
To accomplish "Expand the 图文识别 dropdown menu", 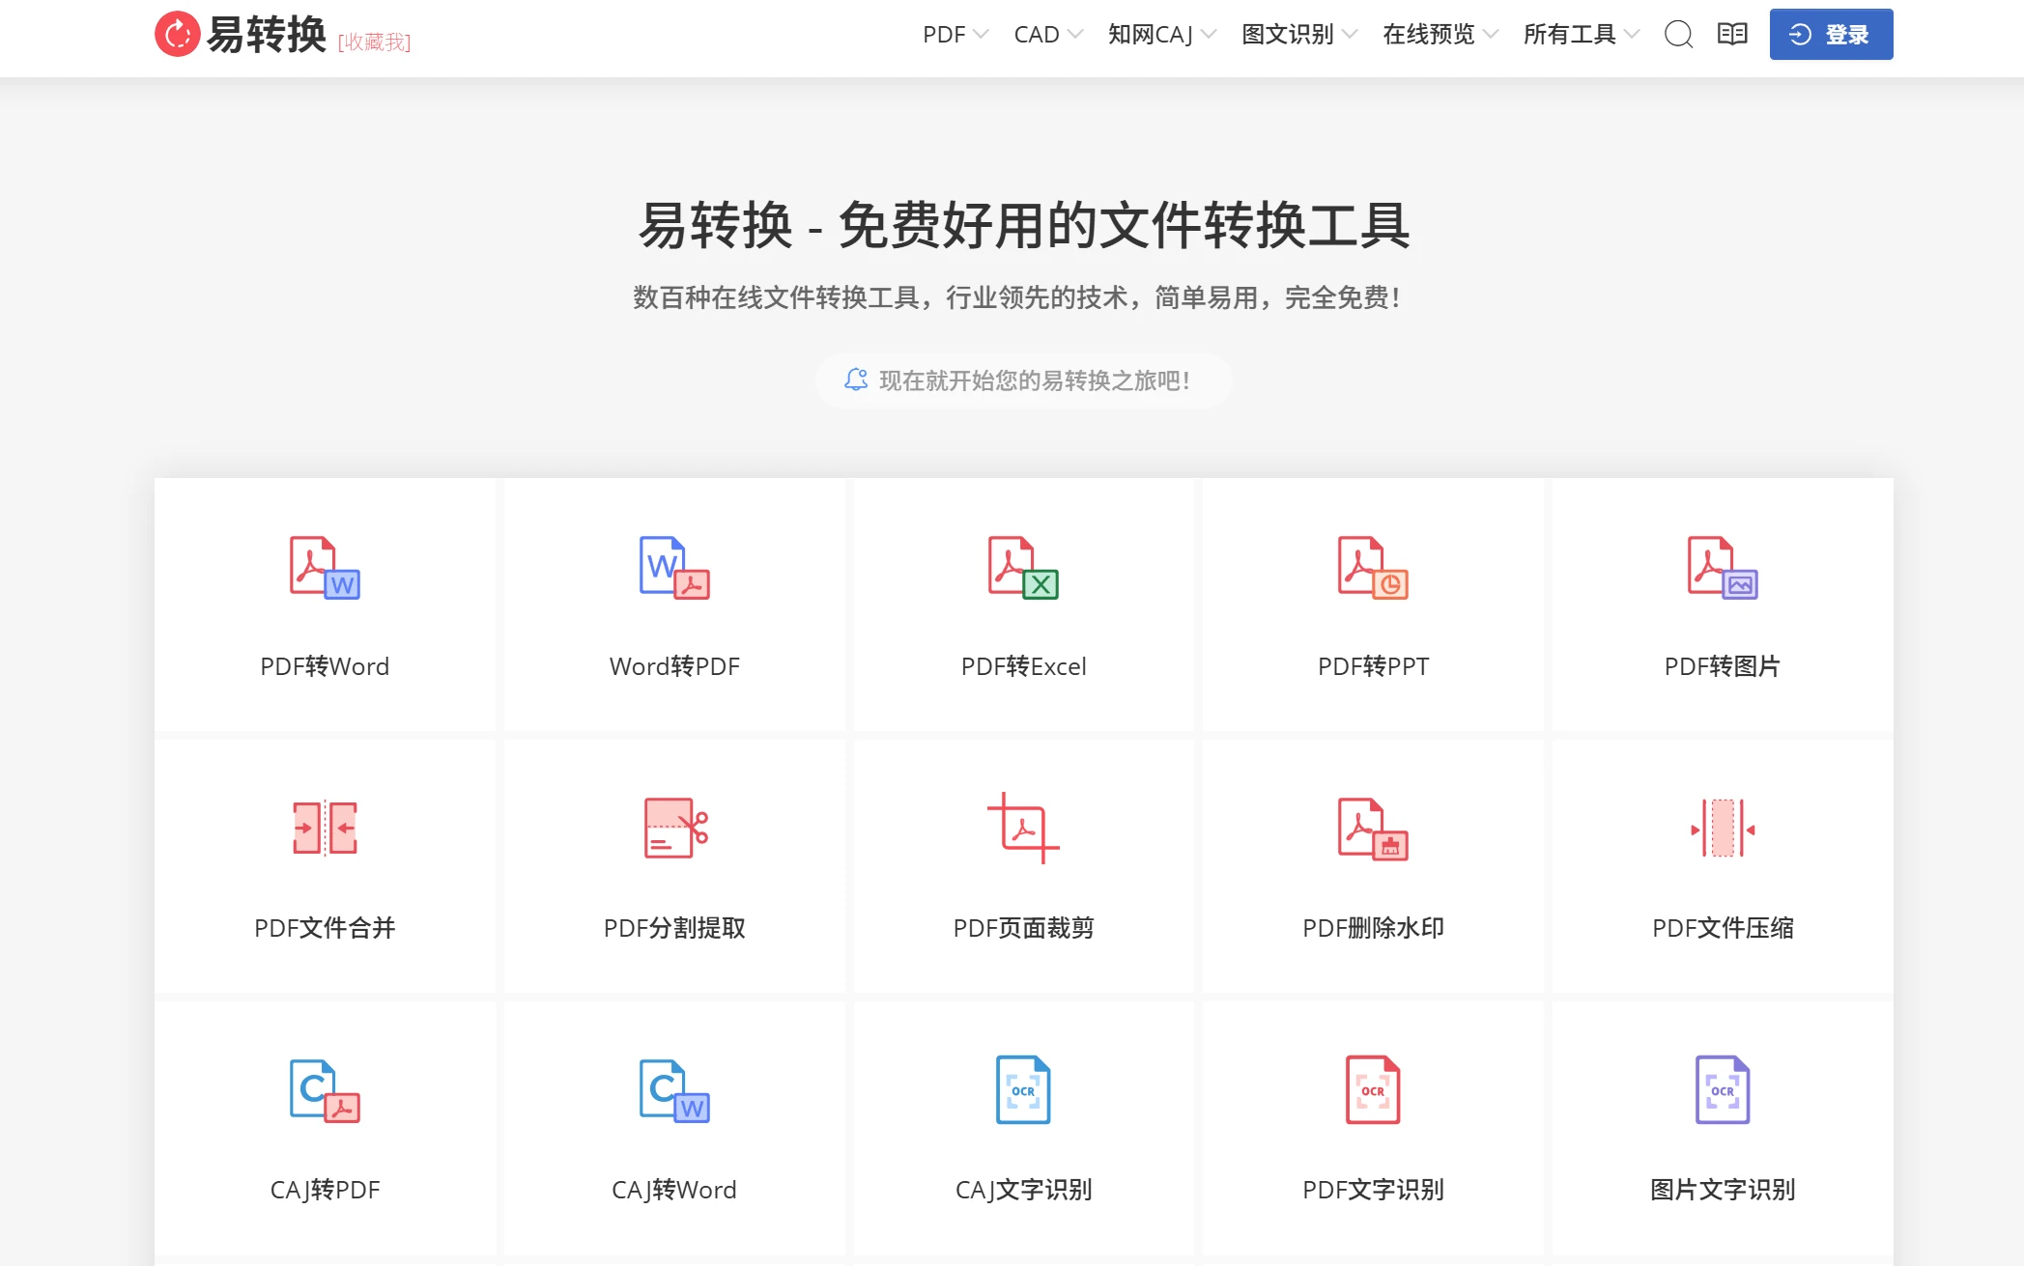I will (x=1299, y=35).
